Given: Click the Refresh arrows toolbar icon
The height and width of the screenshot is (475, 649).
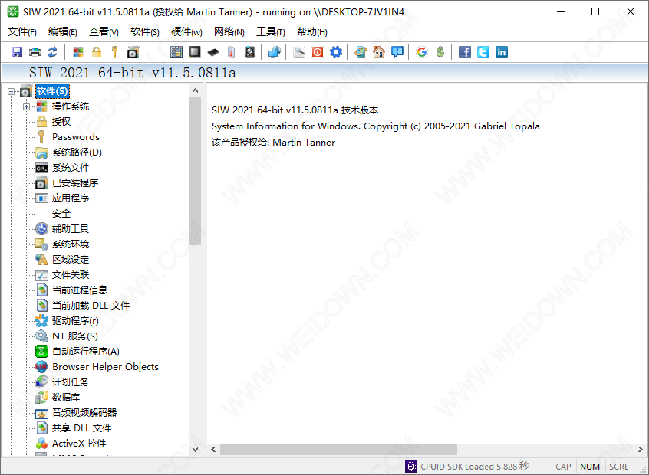Looking at the screenshot, I should (x=53, y=52).
